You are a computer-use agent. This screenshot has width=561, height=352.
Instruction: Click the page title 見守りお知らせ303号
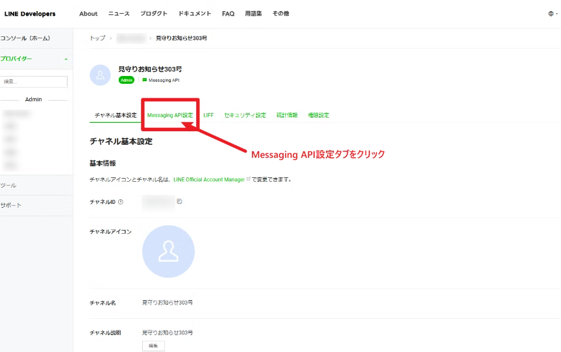click(x=150, y=69)
